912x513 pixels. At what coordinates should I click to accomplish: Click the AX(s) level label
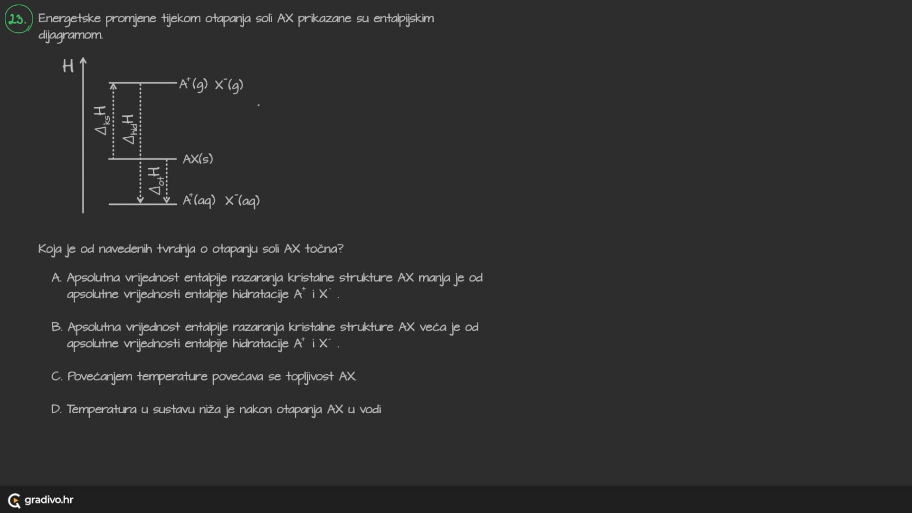coord(198,159)
